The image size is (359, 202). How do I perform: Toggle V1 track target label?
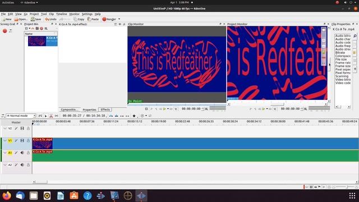click(10, 140)
